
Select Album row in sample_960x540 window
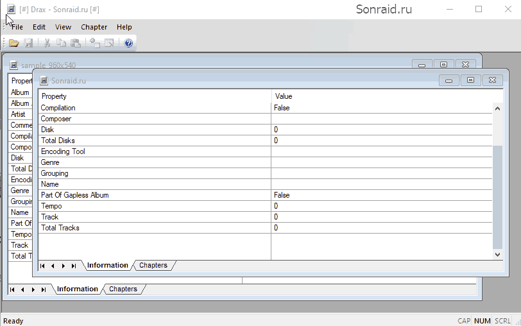tap(21, 92)
